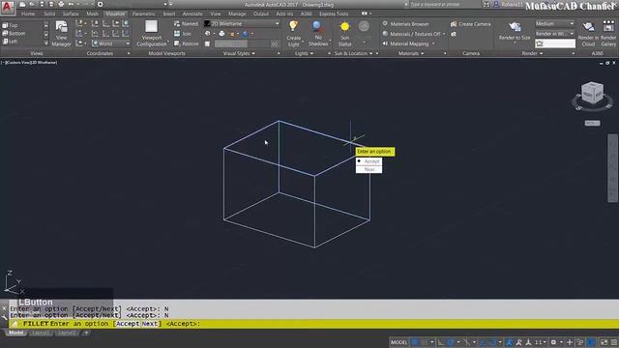Open the AutoCAD application menu button
619x348 pixels.
click(7, 7)
